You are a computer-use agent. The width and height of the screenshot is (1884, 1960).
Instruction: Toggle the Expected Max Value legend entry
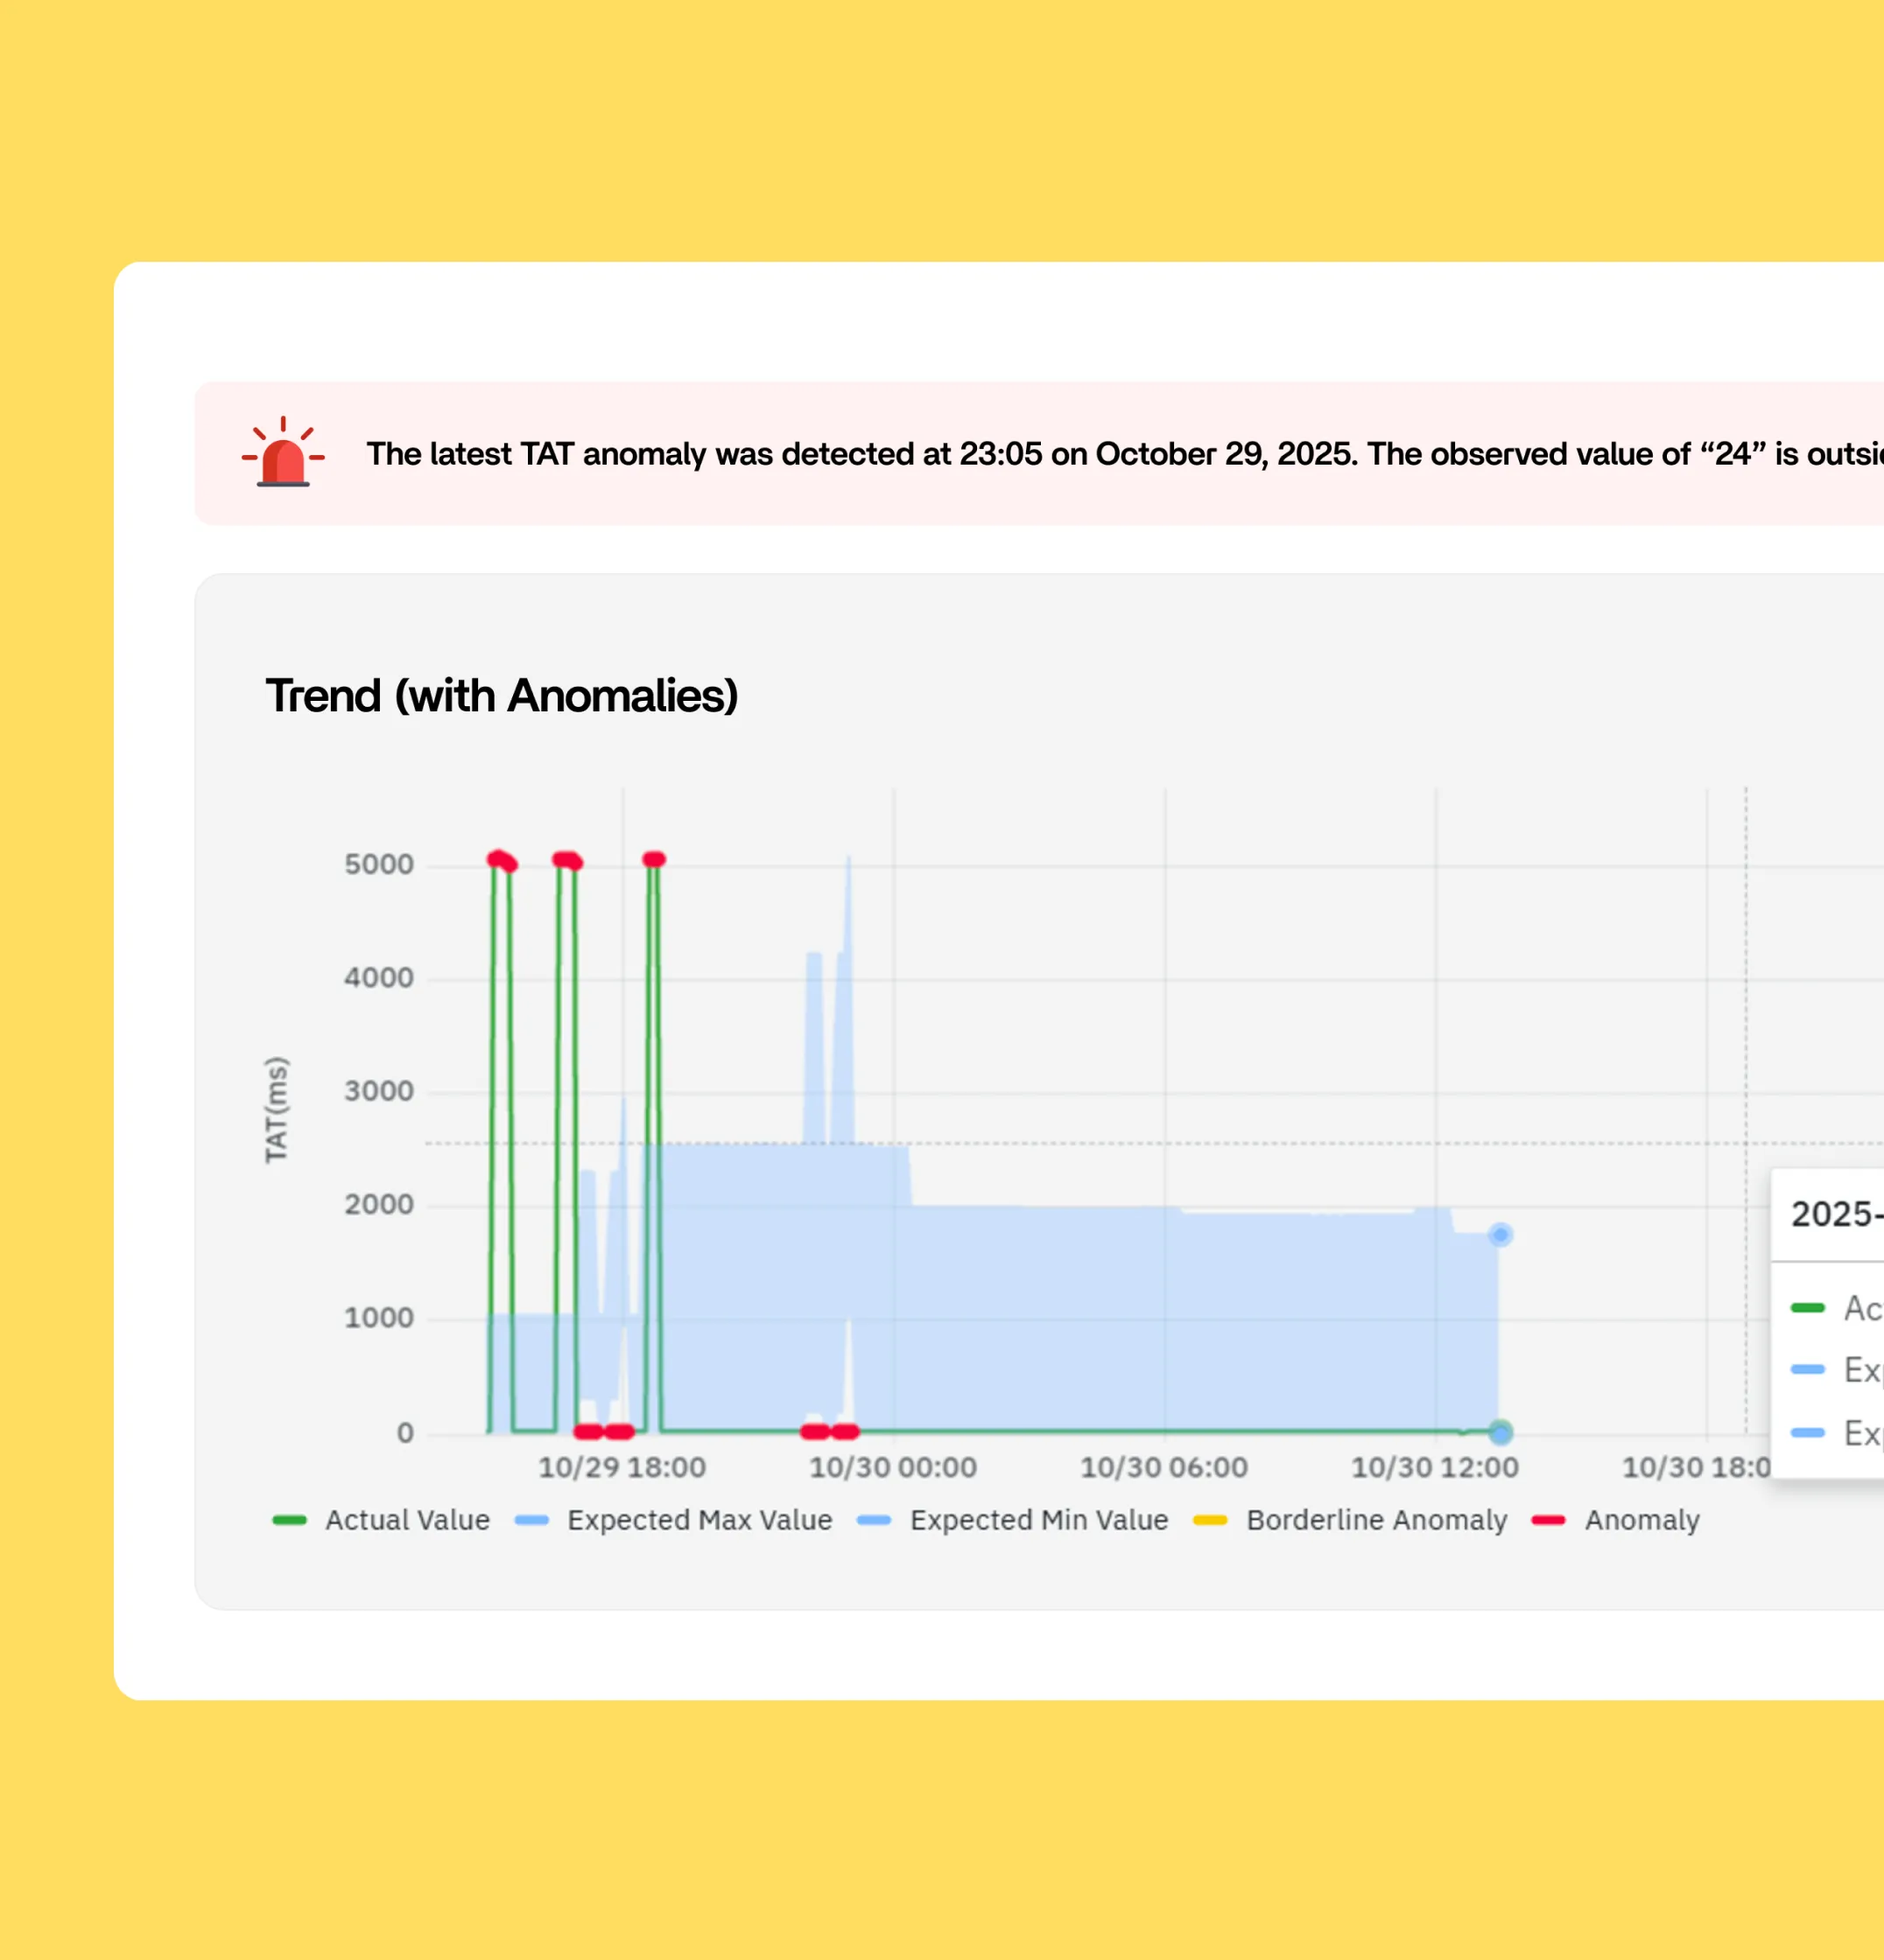pyautogui.click(x=699, y=1520)
